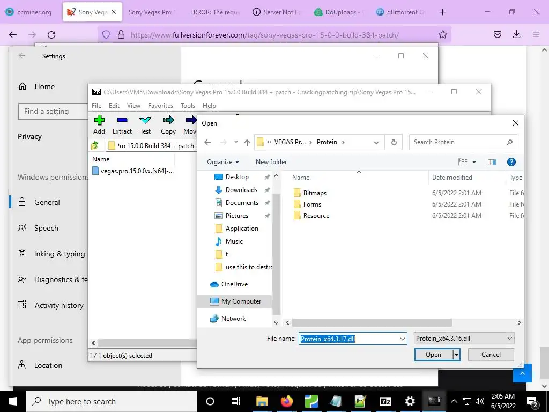This screenshot has width=549, height=412.
Task: Open help in the Open dialog
Action: (511, 162)
